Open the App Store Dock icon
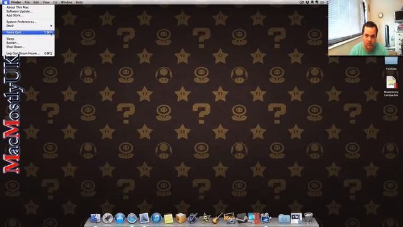This screenshot has height=227, width=403. (x=120, y=218)
